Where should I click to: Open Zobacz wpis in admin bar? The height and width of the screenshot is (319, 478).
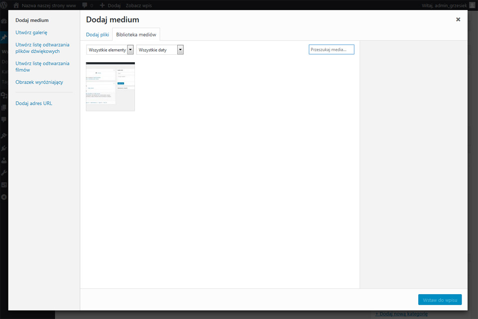[x=139, y=5]
